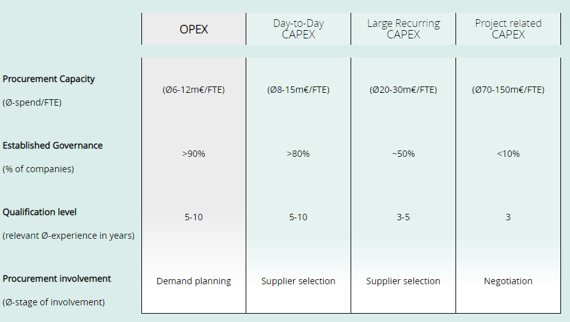Click the Project related CAPEX header
The image size is (570, 322).
(508, 29)
